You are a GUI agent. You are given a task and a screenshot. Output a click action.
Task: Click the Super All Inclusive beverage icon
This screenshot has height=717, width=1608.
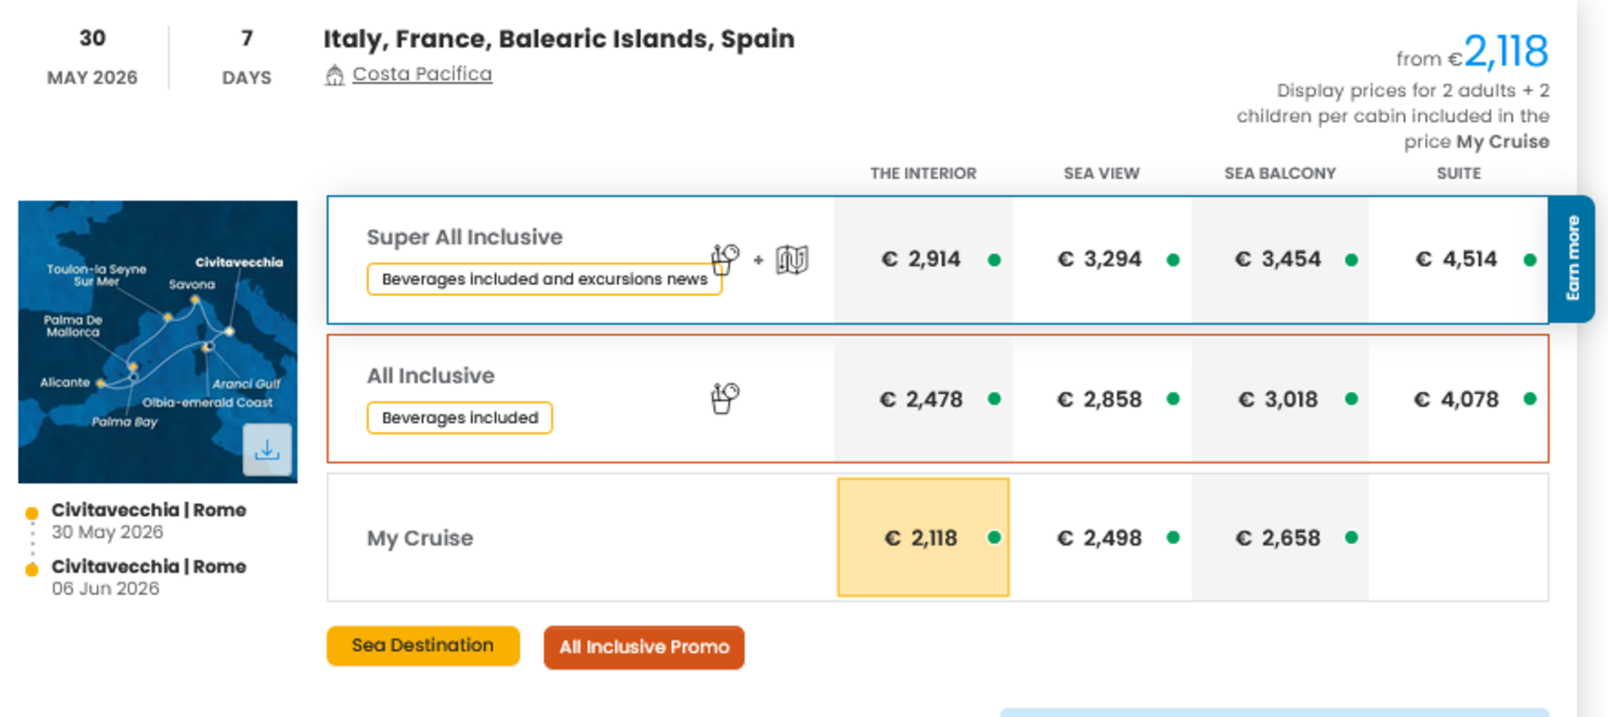pyautogui.click(x=725, y=260)
